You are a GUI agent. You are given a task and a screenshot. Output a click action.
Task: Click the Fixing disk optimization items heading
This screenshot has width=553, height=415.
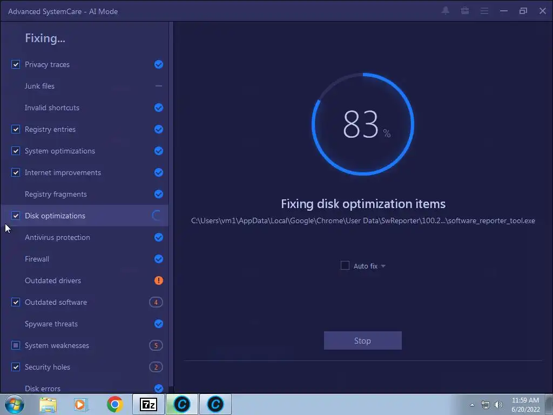pyautogui.click(x=363, y=204)
